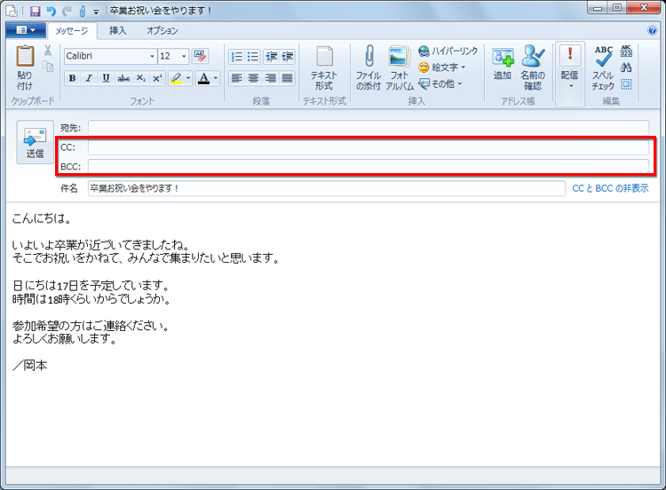Click the Cut scissors icon
This screenshot has height=490, width=666.
click(48, 51)
